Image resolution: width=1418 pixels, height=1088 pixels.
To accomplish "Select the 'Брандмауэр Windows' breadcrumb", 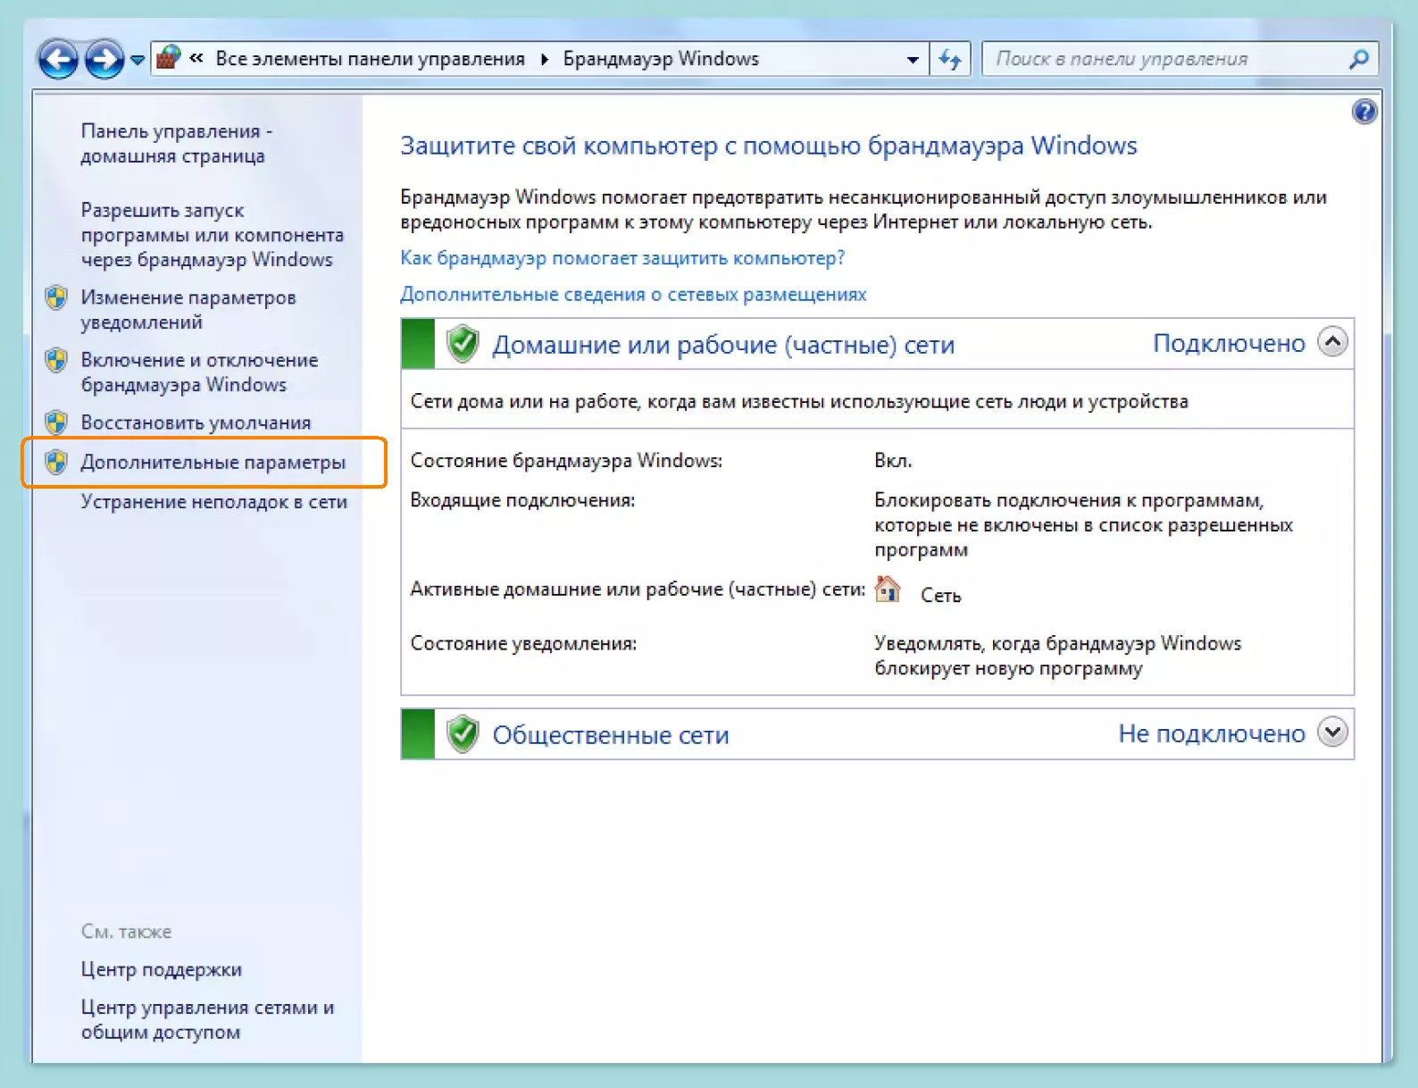I will click(661, 59).
